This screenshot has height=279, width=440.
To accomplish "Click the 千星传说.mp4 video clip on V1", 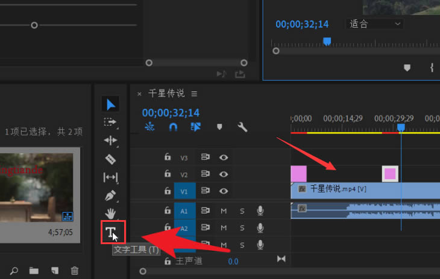I will [362, 189].
